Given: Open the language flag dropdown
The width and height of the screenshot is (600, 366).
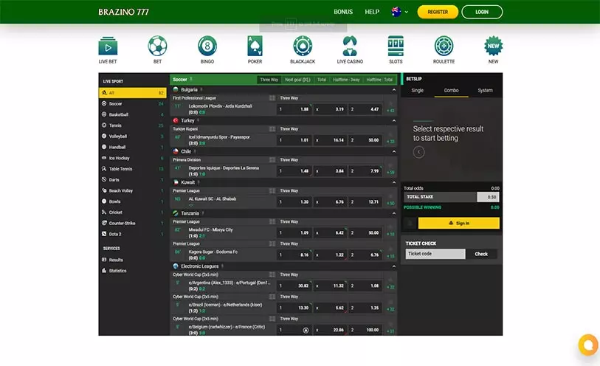Looking at the screenshot, I should point(399,12).
